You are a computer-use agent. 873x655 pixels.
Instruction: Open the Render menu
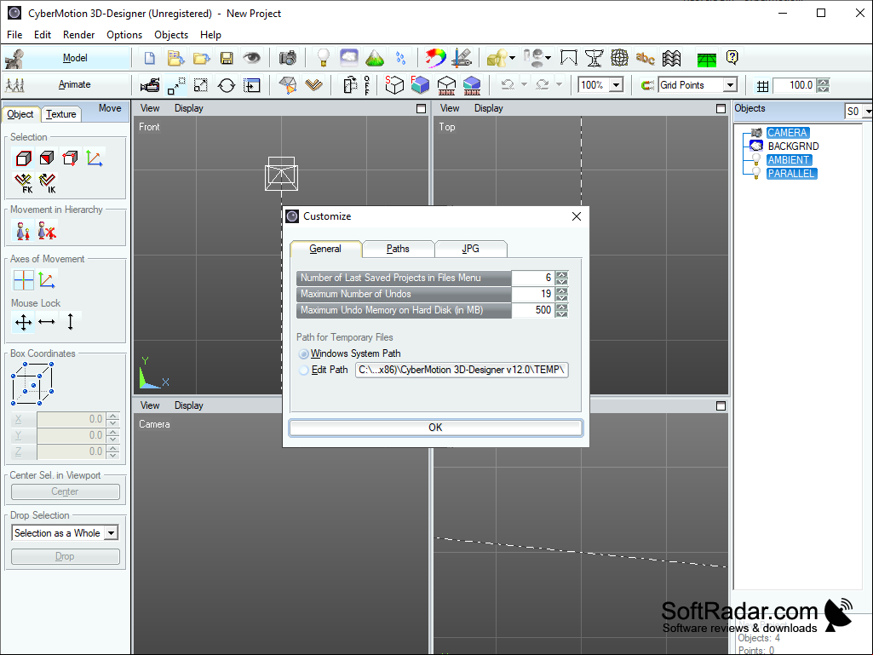pyautogui.click(x=78, y=35)
